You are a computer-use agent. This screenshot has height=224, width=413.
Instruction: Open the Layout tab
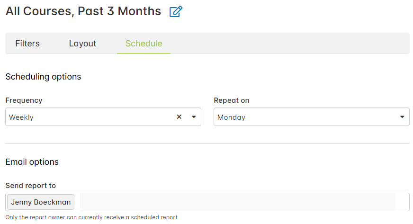click(x=82, y=44)
